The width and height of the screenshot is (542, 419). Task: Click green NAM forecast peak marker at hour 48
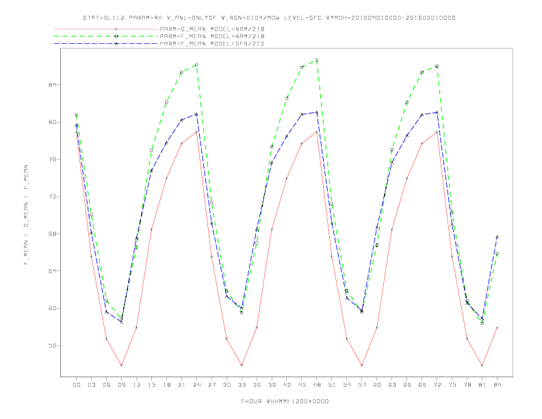317,60
